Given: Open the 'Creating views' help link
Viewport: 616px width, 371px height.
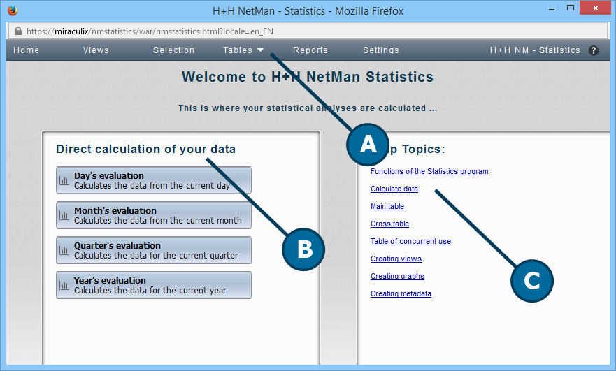Looking at the screenshot, I should (396, 259).
